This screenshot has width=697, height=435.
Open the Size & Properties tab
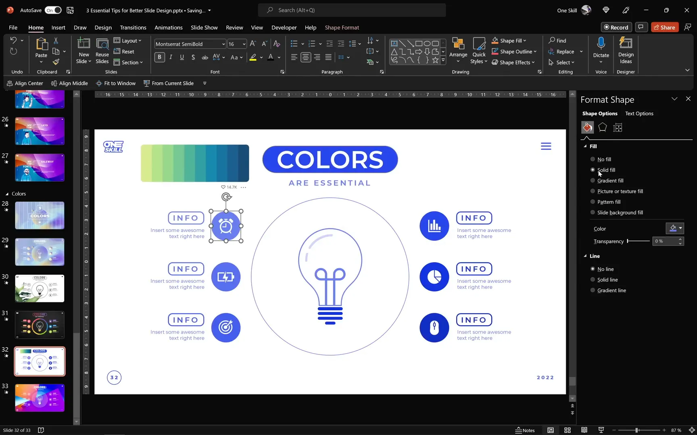point(618,128)
